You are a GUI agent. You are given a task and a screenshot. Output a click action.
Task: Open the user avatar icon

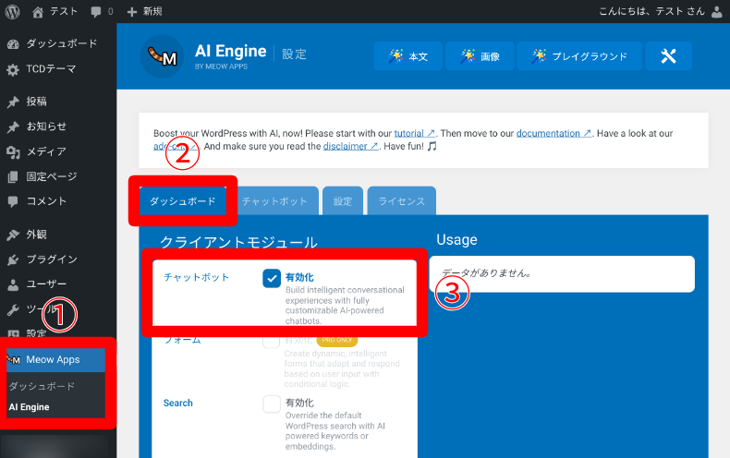pyautogui.click(x=717, y=12)
